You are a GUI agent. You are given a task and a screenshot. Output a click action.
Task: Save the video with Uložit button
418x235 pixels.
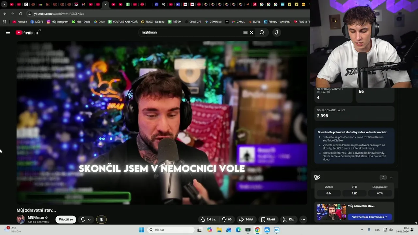pos(268,219)
